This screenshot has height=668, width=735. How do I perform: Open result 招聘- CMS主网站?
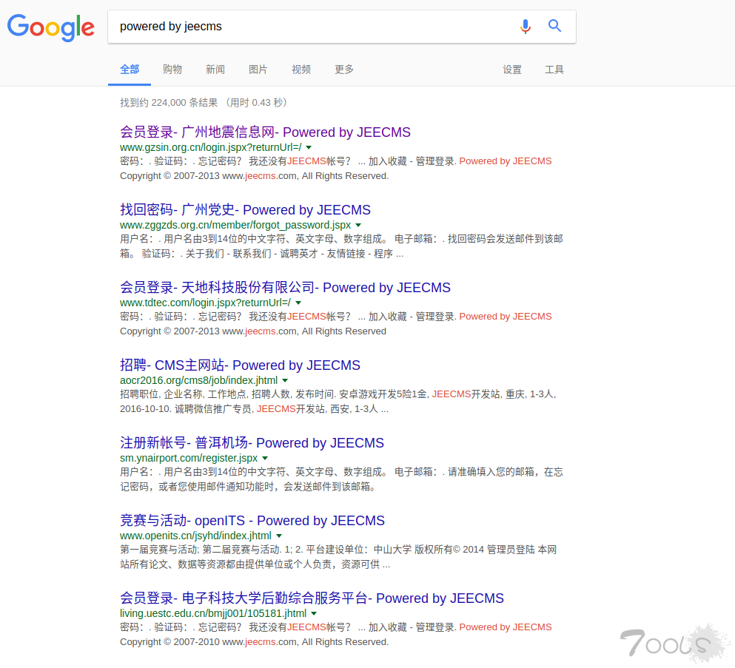(x=240, y=365)
